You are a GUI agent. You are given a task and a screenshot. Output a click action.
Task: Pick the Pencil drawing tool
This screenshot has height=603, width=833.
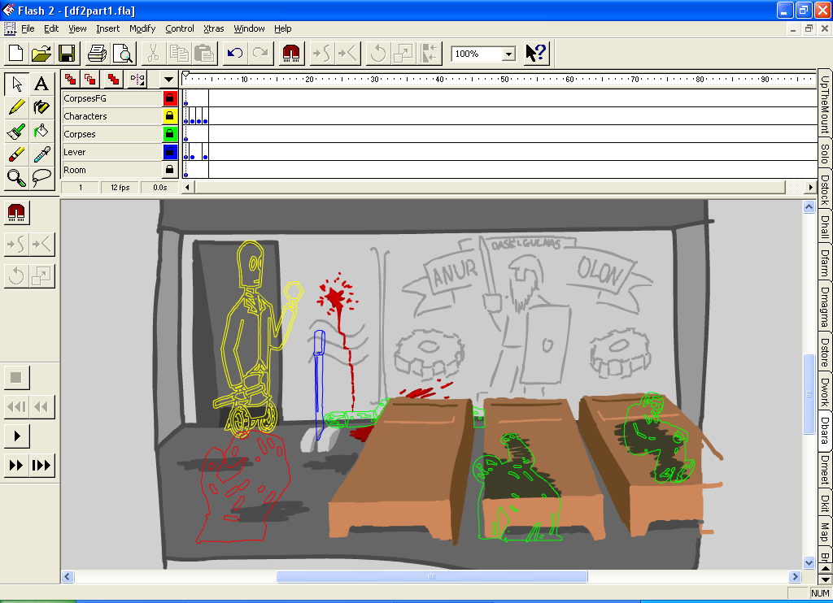coord(16,106)
